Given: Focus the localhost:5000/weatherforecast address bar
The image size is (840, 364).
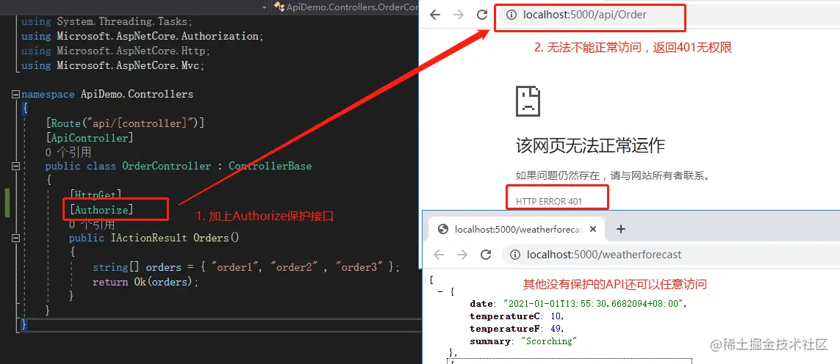Looking at the screenshot, I should point(671,255).
